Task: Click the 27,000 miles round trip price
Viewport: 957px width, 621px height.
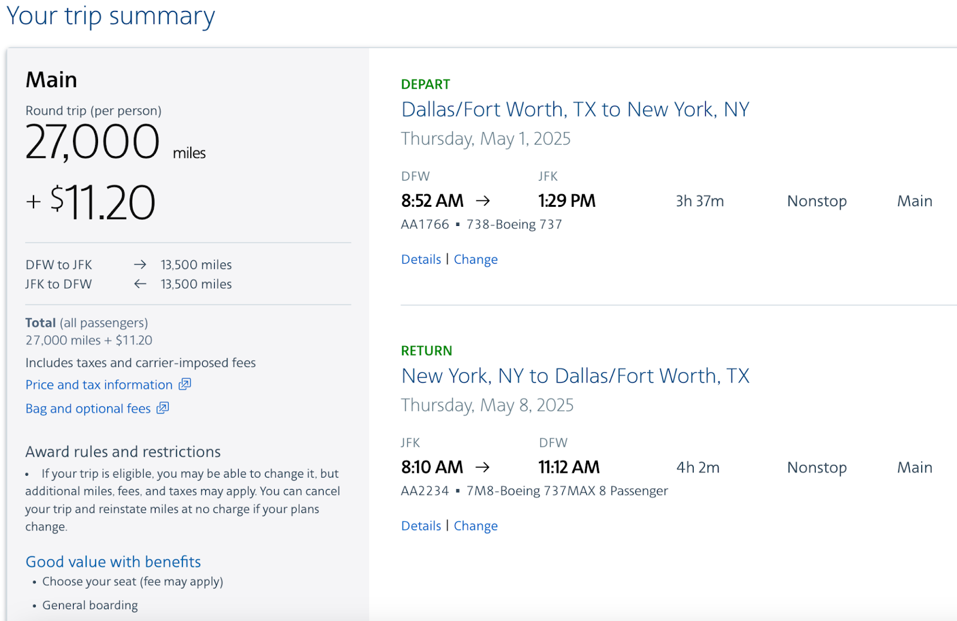Action: (x=115, y=142)
